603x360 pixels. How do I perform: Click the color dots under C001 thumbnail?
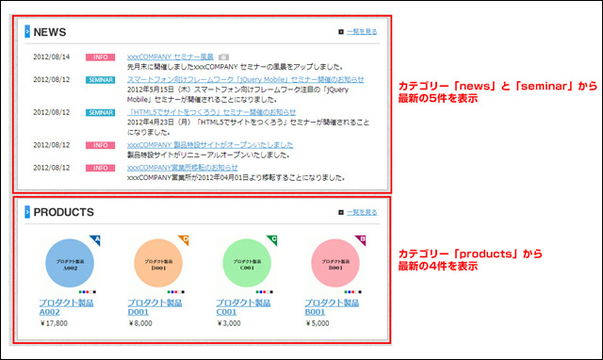265,292
